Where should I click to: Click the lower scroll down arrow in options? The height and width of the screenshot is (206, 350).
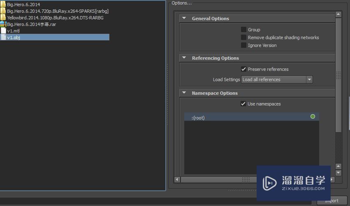338,173
